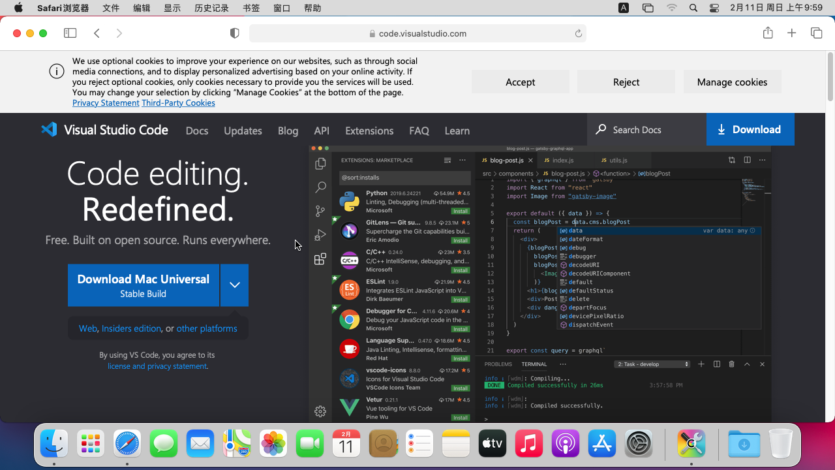Expand the download options dropdown arrow
The image size is (835, 470).
234,285
